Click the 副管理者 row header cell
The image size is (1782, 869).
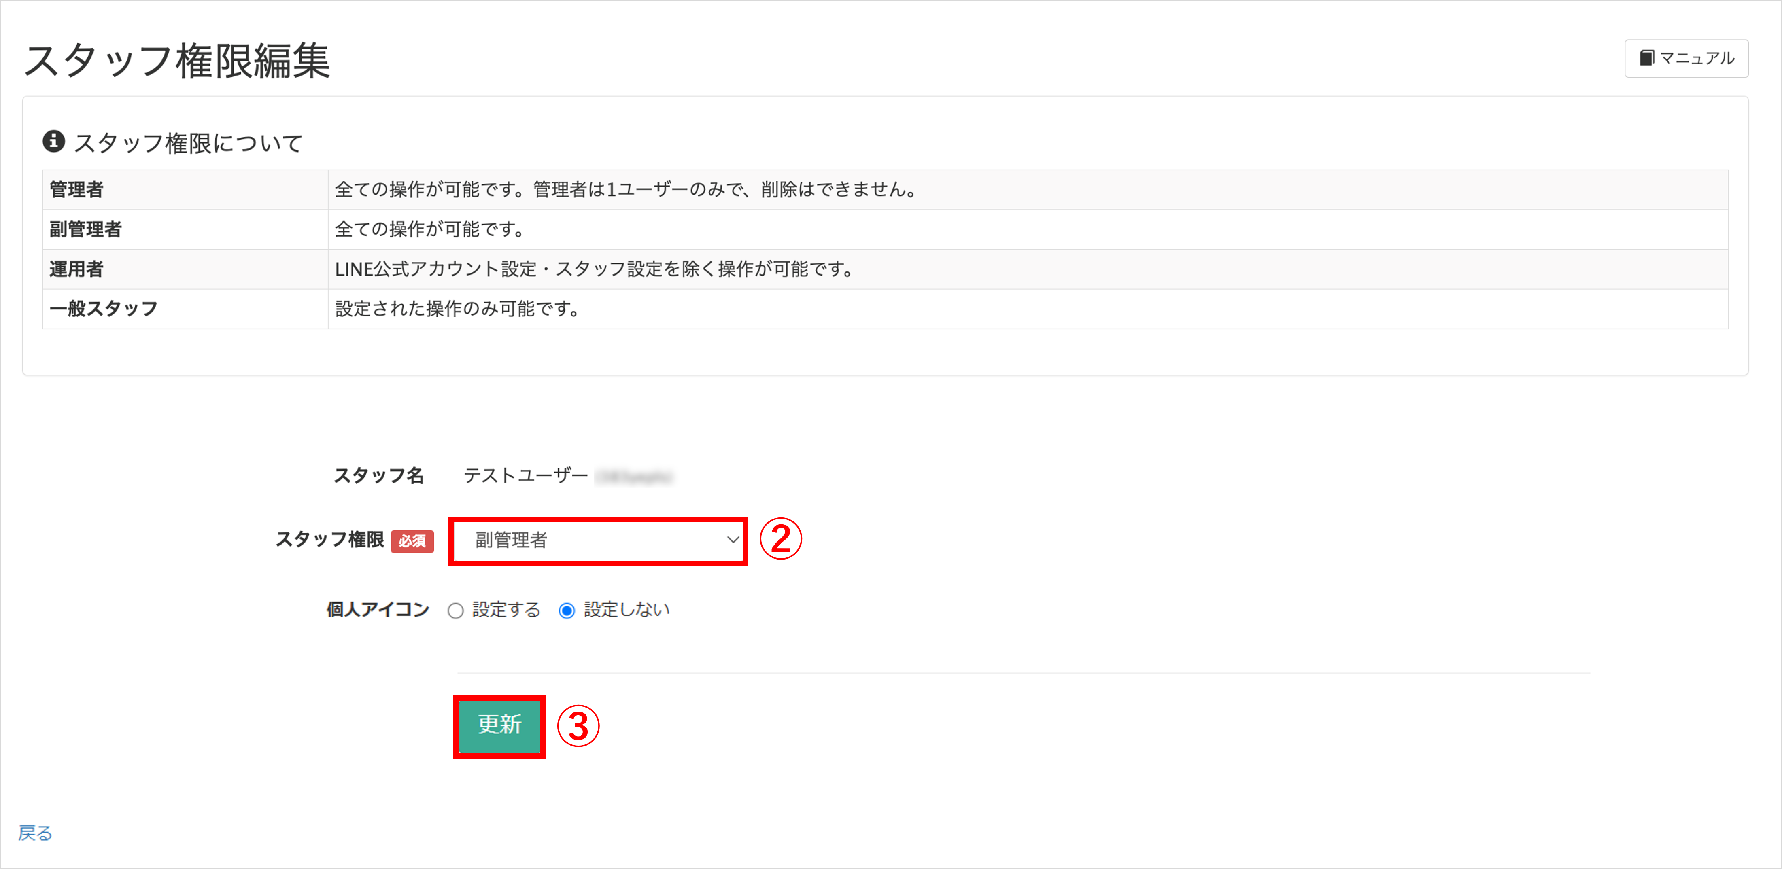pyautogui.click(x=185, y=229)
